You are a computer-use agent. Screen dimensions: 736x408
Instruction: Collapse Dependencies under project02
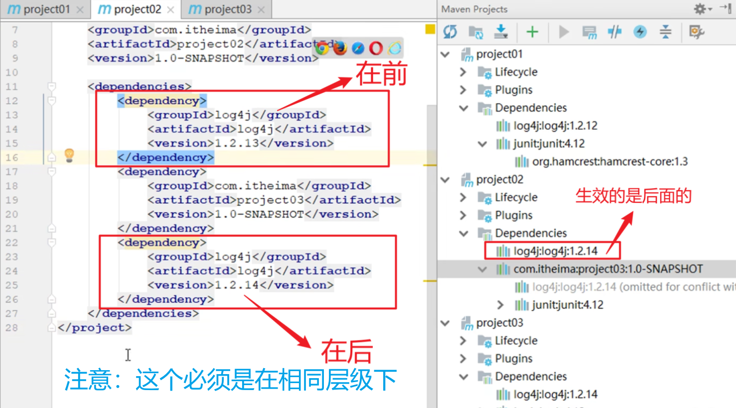click(x=464, y=233)
